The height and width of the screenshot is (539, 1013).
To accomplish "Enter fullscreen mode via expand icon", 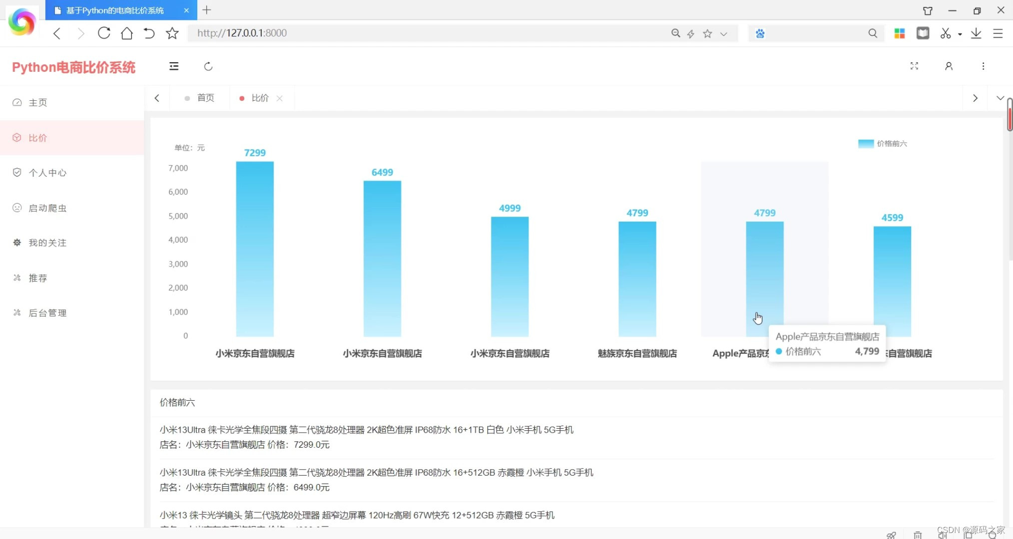I will 914,66.
